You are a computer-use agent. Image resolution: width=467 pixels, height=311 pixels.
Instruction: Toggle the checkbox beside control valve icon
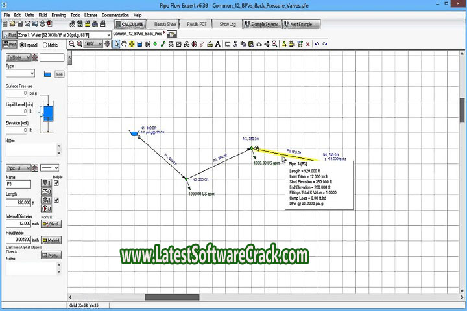click(56, 200)
